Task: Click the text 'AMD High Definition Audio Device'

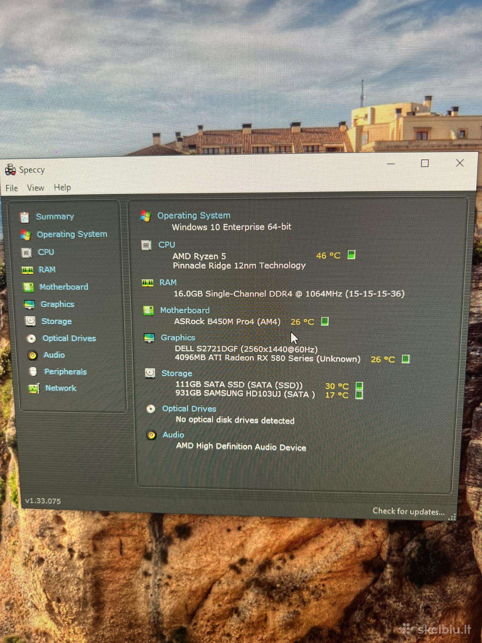Action: click(241, 447)
